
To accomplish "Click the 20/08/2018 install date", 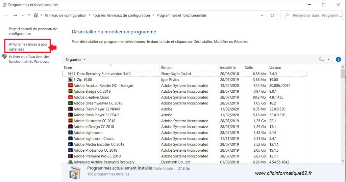I will pyautogui.click(x=229, y=74).
